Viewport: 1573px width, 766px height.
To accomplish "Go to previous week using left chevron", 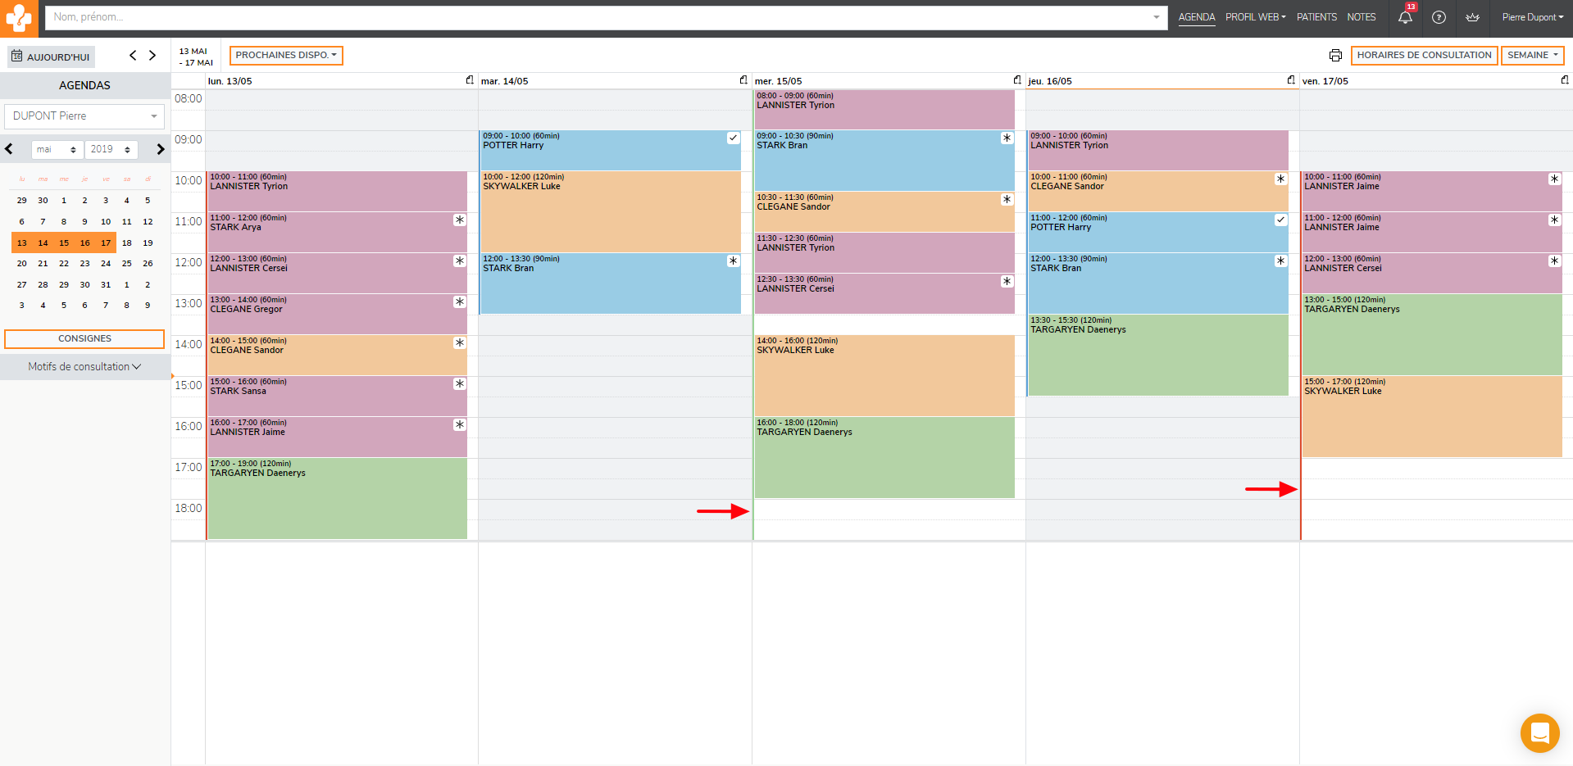I will point(133,56).
